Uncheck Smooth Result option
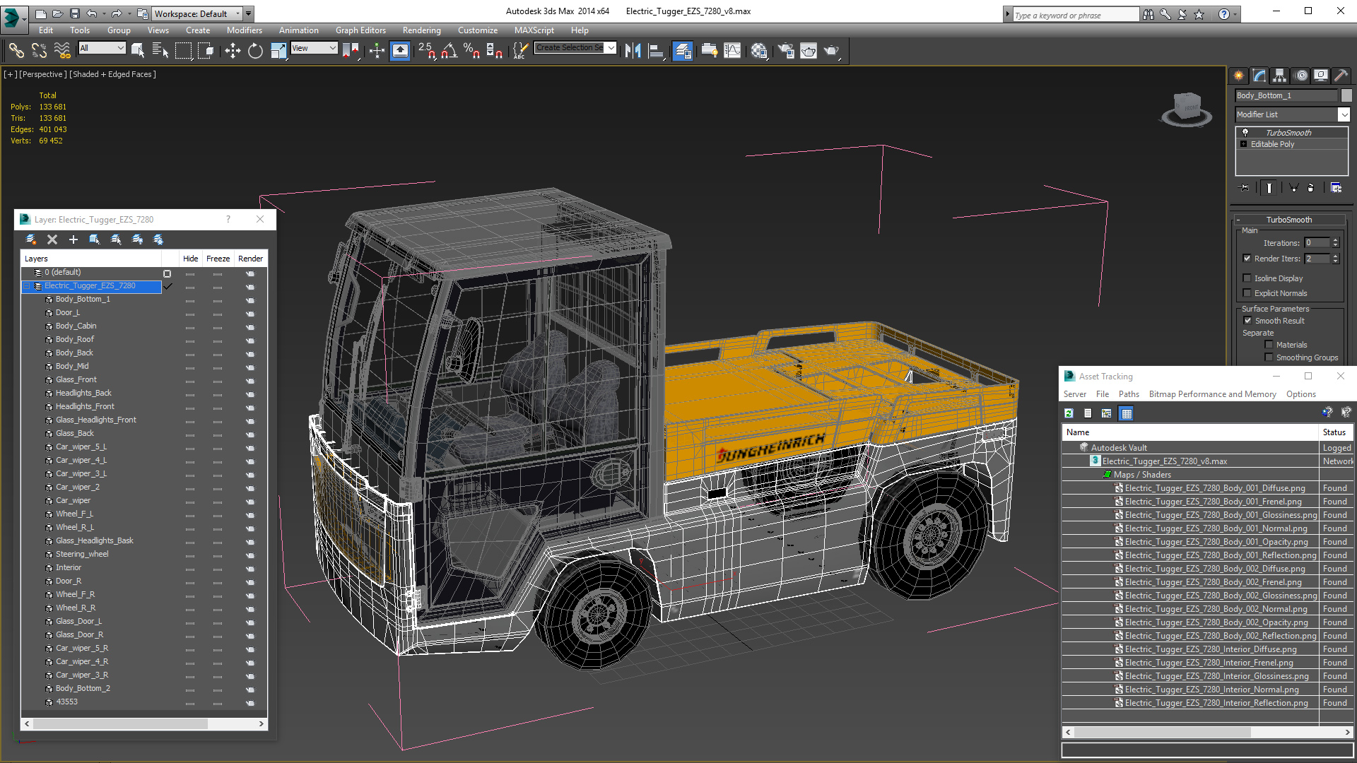 [1247, 321]
